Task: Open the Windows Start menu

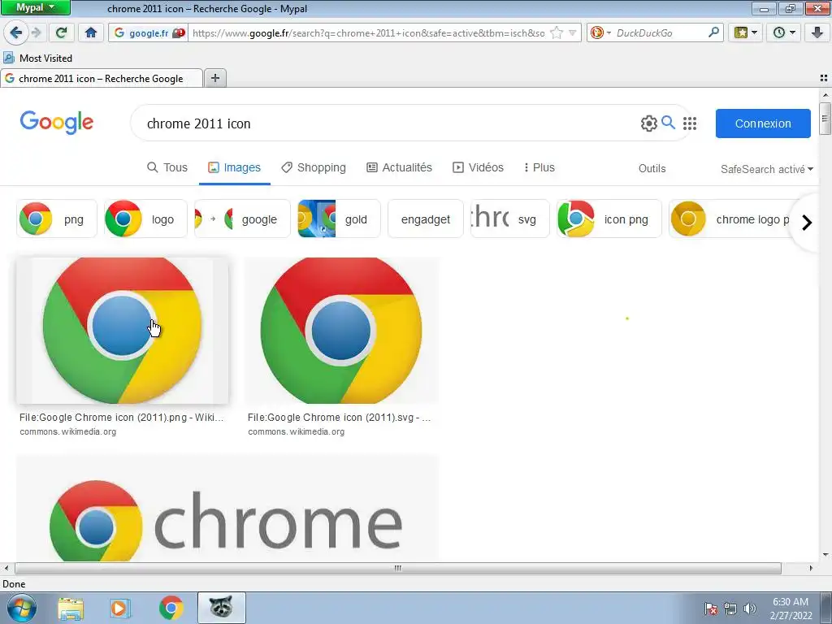Action: [21, 608]
